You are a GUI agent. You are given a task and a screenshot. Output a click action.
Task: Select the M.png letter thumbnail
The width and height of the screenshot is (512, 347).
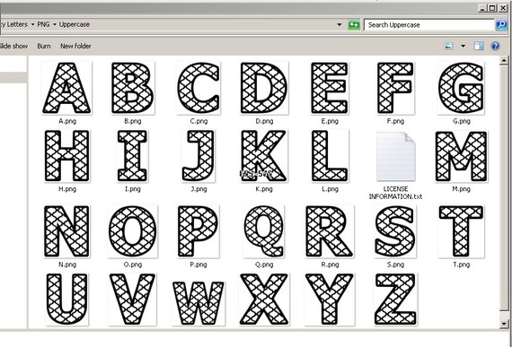pyautogui.click(x=462, y=156)
